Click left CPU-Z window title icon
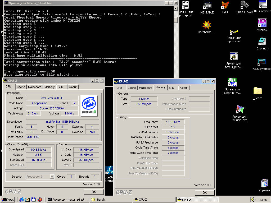The image size is (271, 203). click(5, 81)
